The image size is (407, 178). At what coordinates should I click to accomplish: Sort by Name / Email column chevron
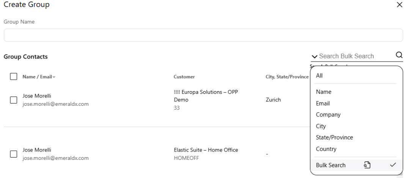click(54, 77)
